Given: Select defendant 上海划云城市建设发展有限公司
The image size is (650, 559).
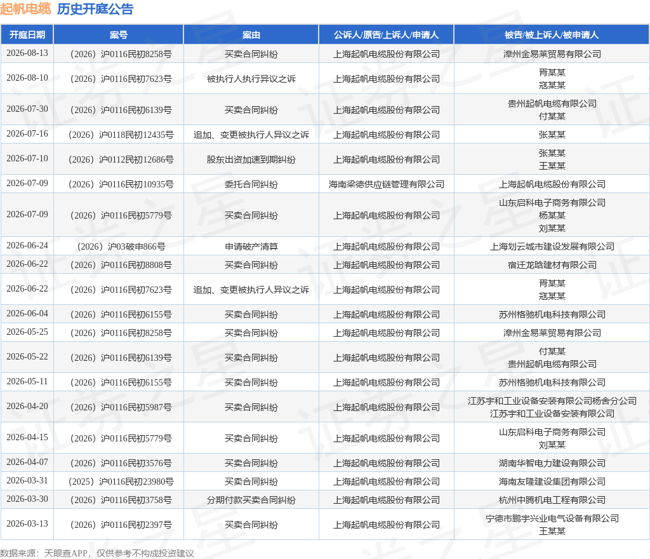Looking at the screenshot, I should (x=552, y=246).
